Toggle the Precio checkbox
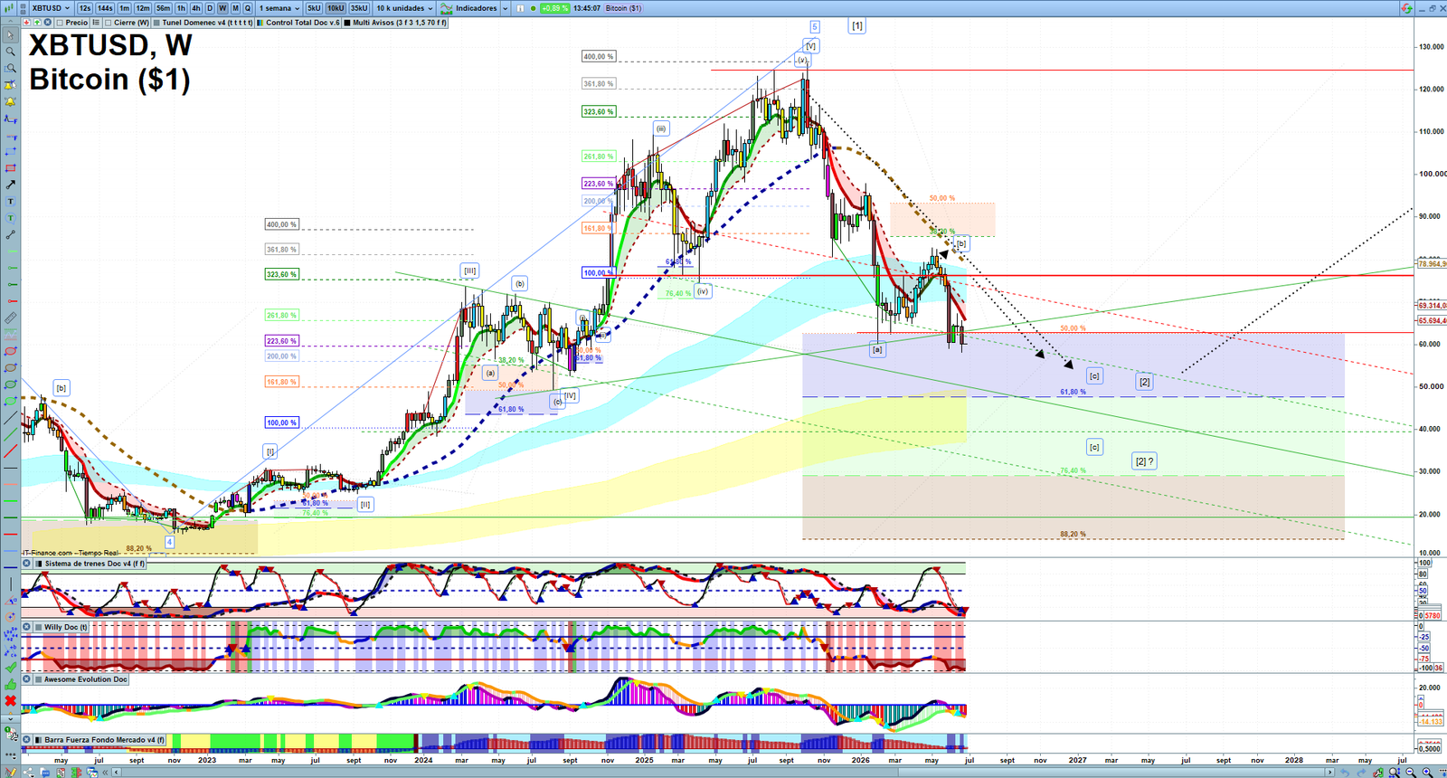This screenshot has width=1447, height=778. click(60, 23)
